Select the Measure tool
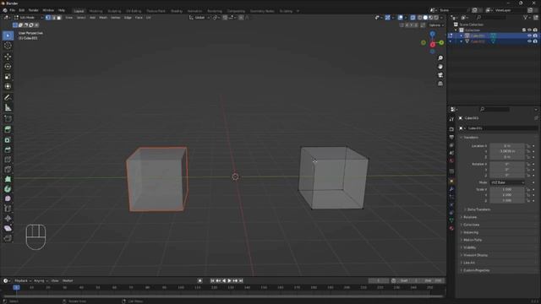Viewport: 541px width, 304px height. coord(8,108)
